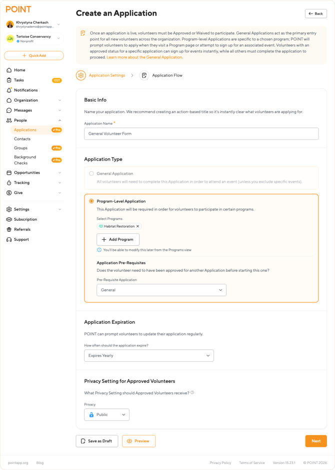The width and height of the screenshot is (335, 470).
Task: Click the Support headset icon
Action: point(9,239)
